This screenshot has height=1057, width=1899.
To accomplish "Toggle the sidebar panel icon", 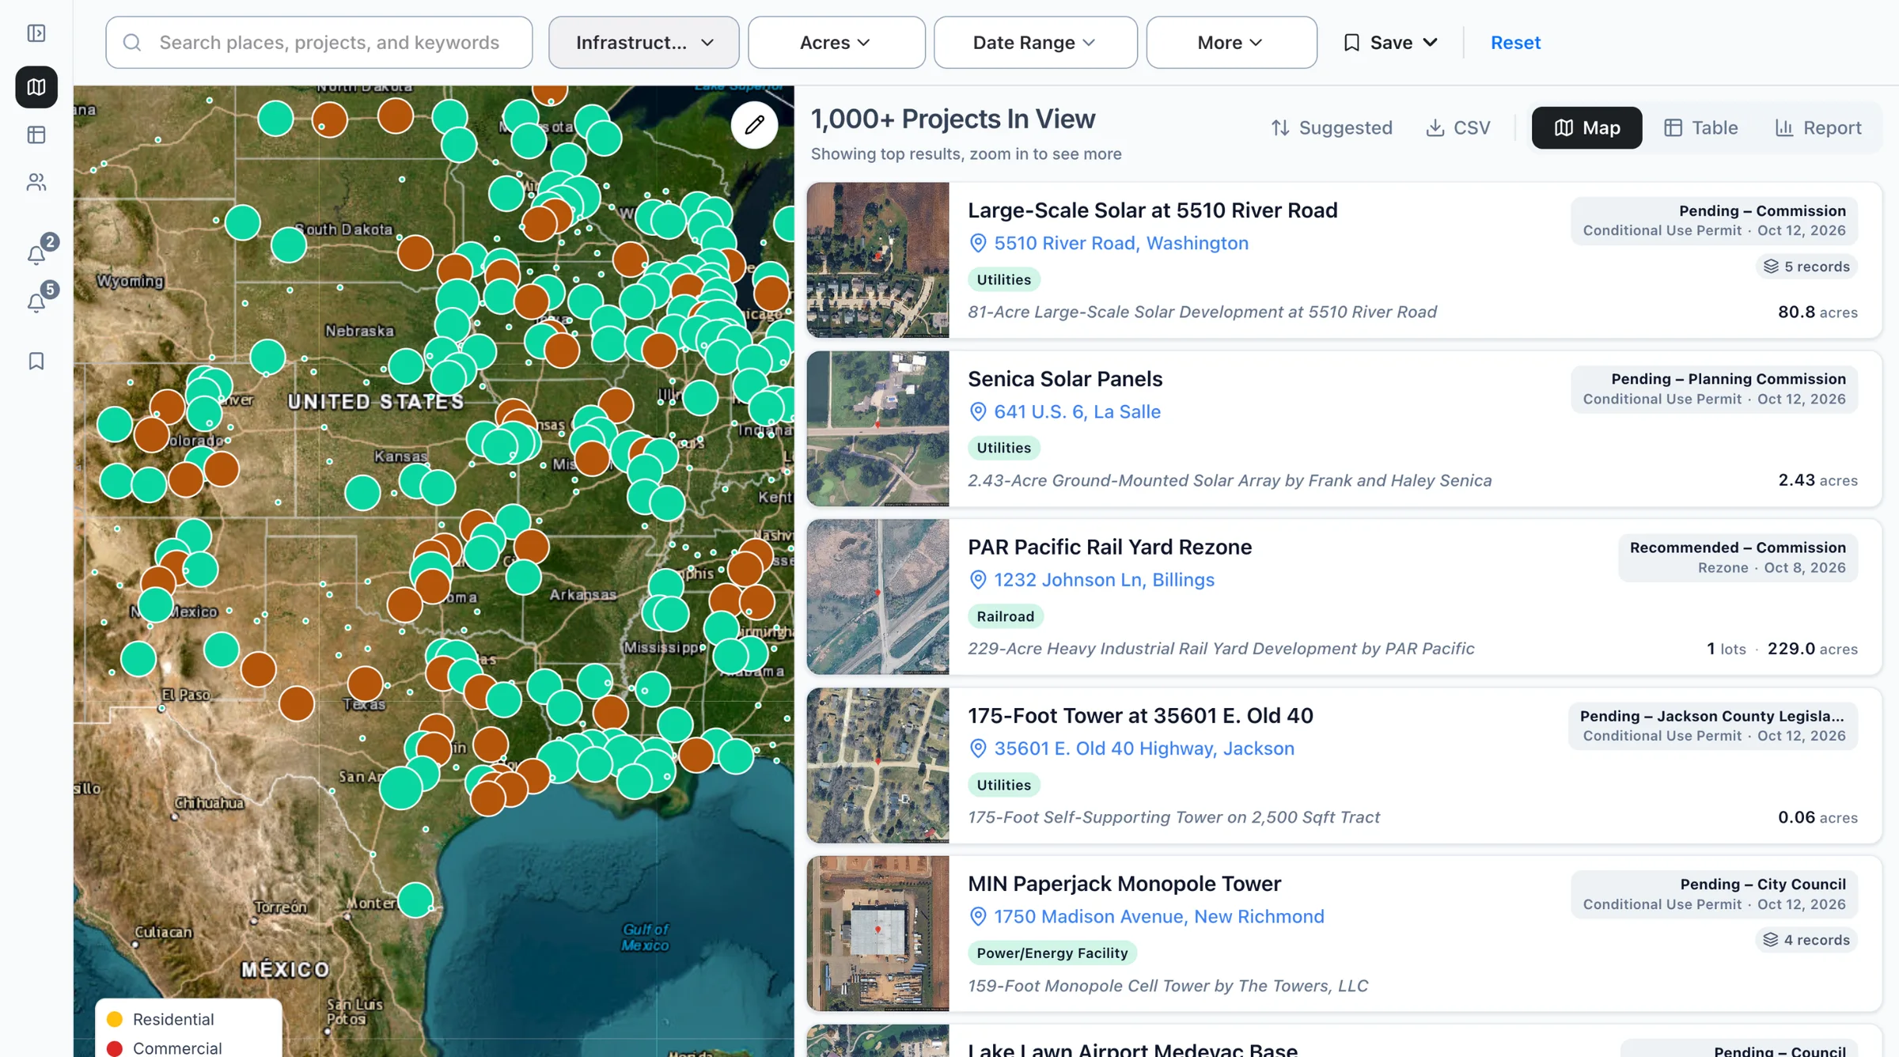I will [x=36, y=33].
